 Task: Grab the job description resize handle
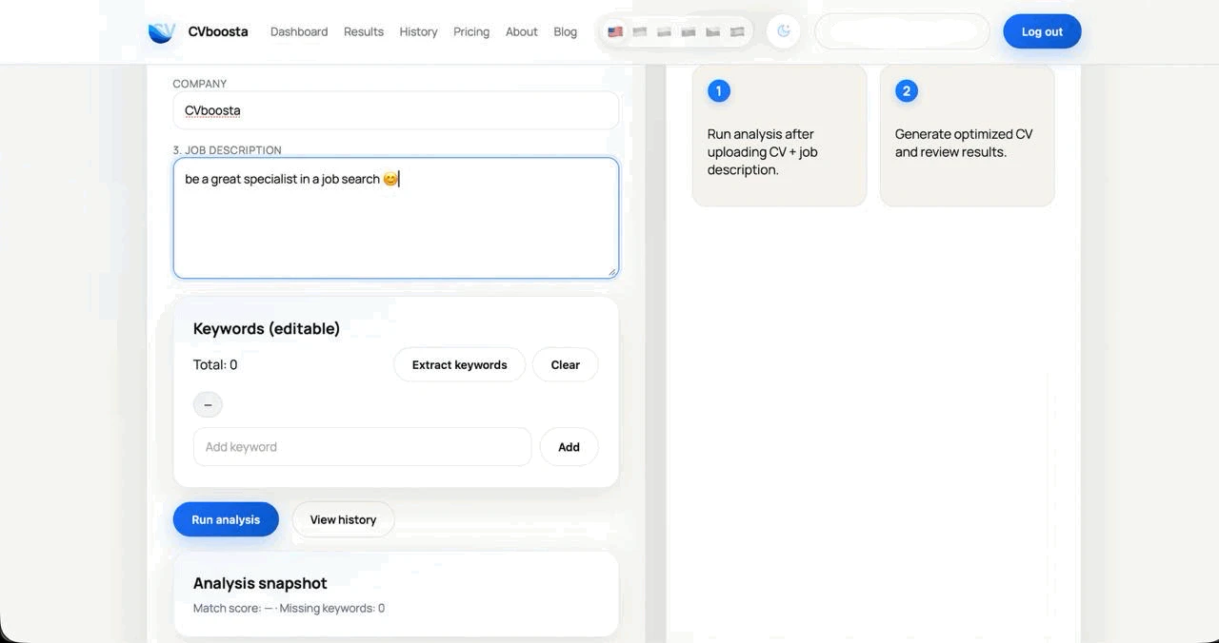(x=612, y=272)
